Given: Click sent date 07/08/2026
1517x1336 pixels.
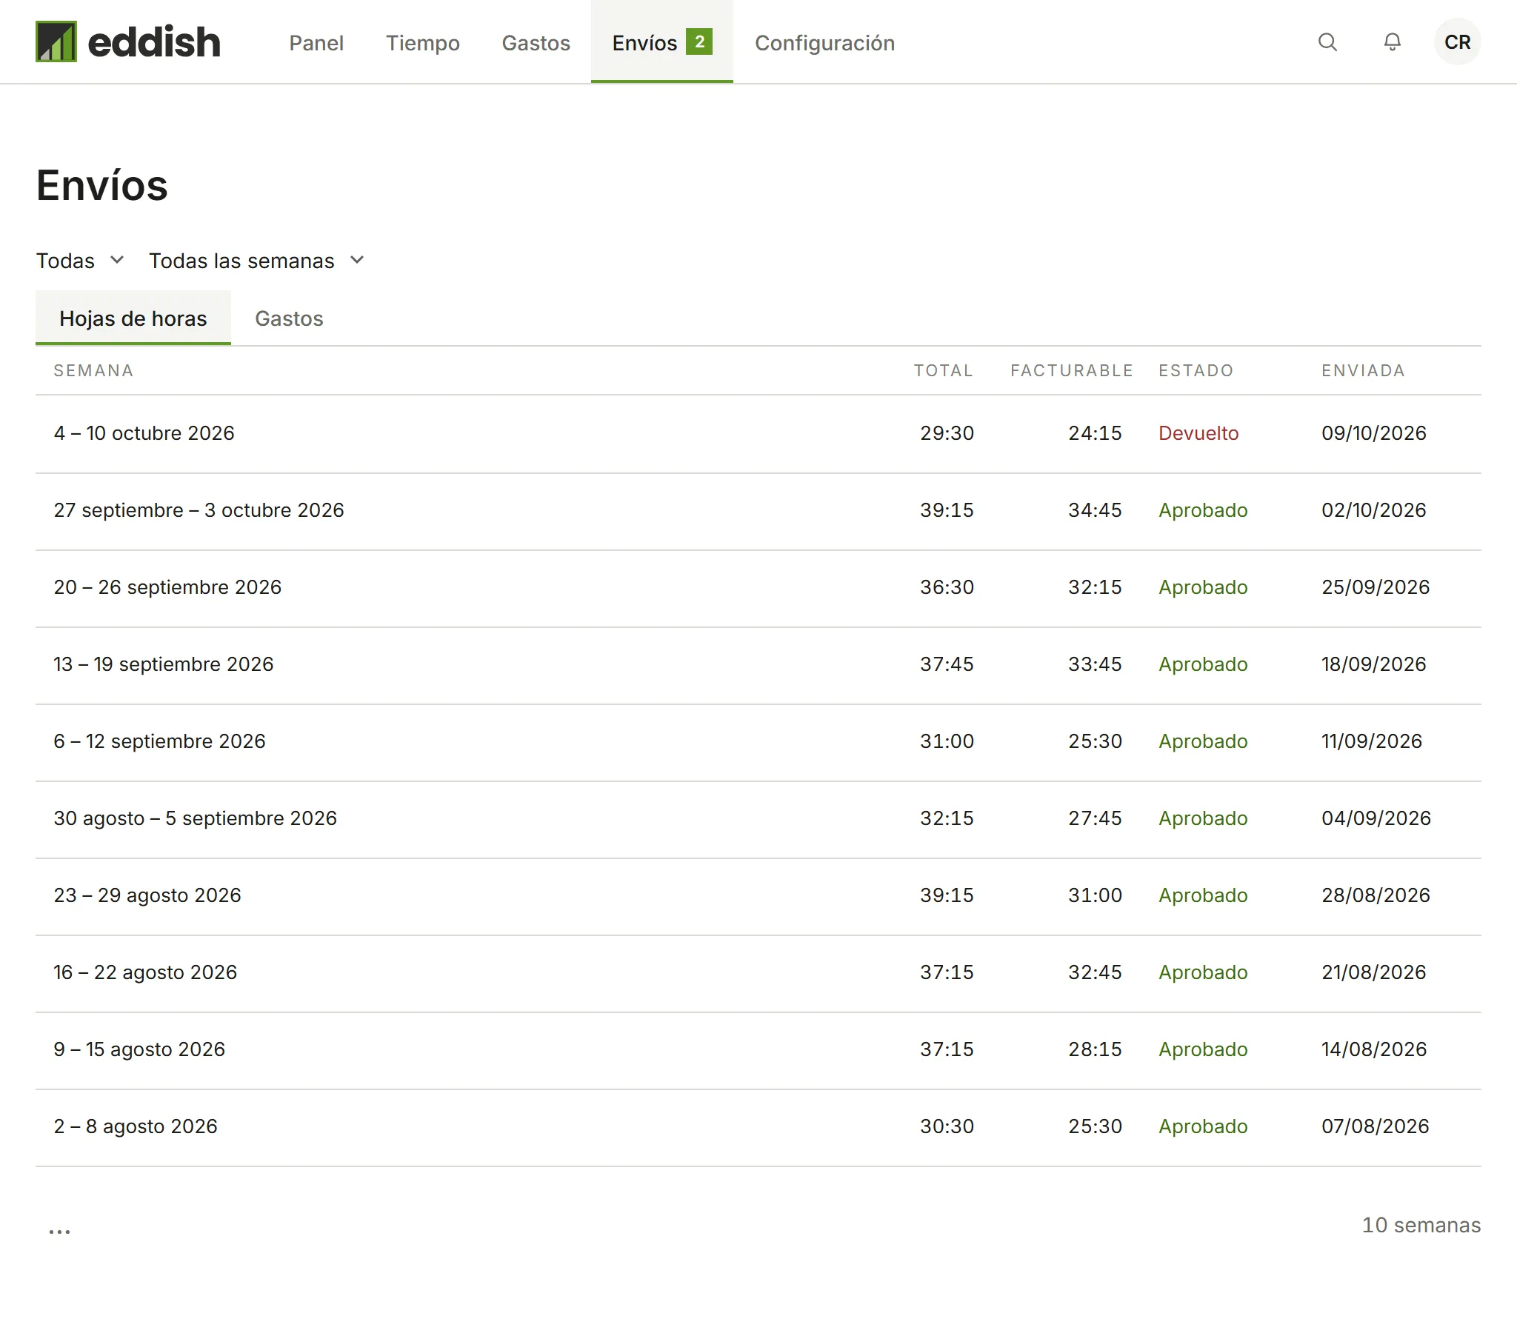Looking at the screenshot, I should click(1376, 1126).
